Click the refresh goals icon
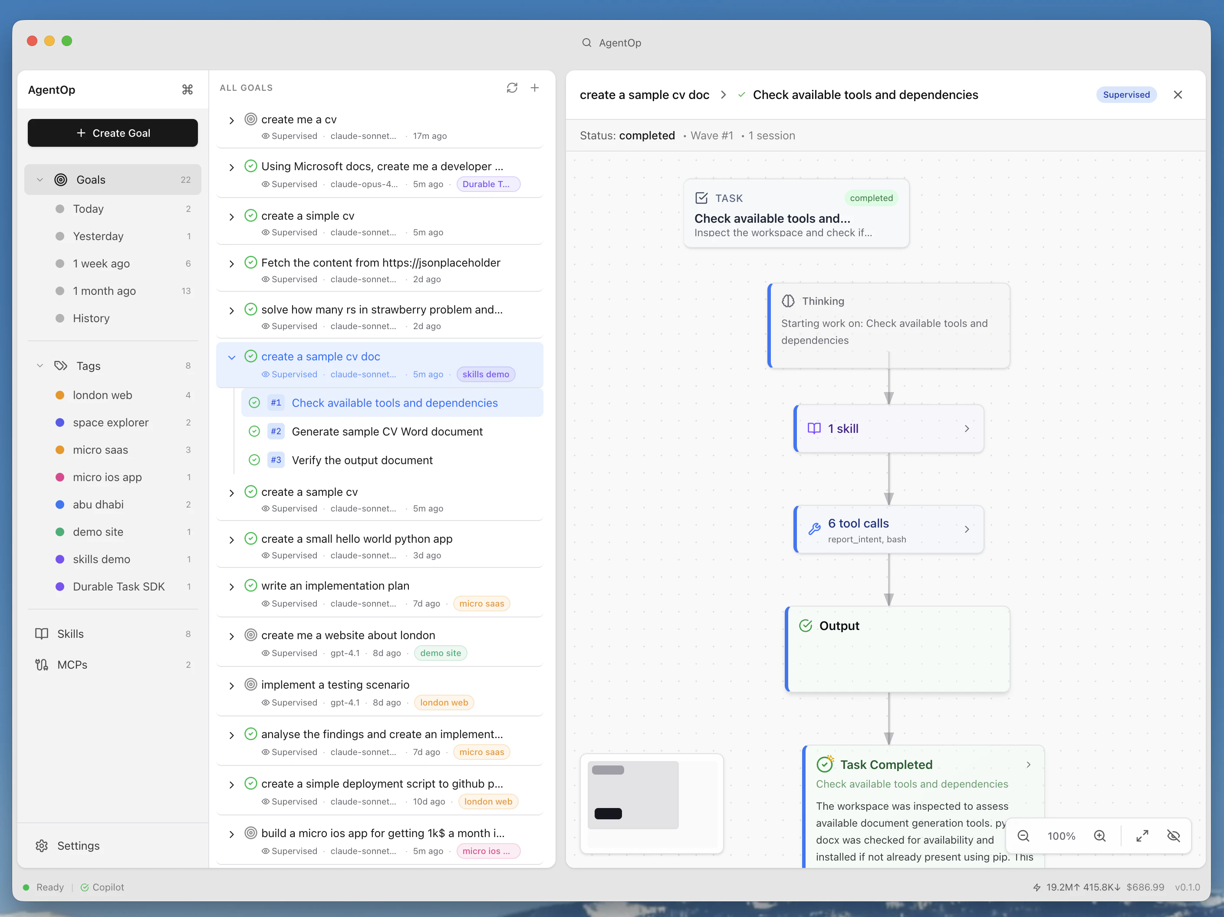1224x917 pixels. coord(512,87)
